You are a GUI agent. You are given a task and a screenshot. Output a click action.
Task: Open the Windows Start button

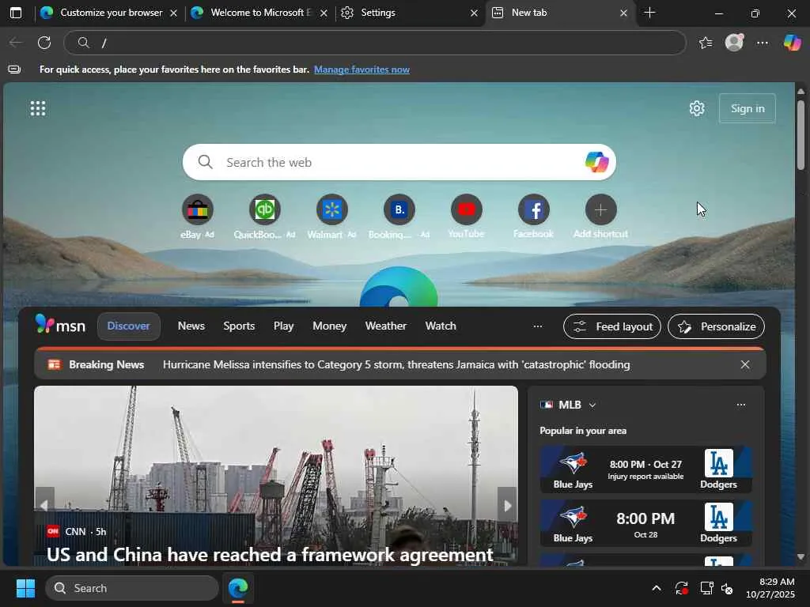[x=25, y=588]
